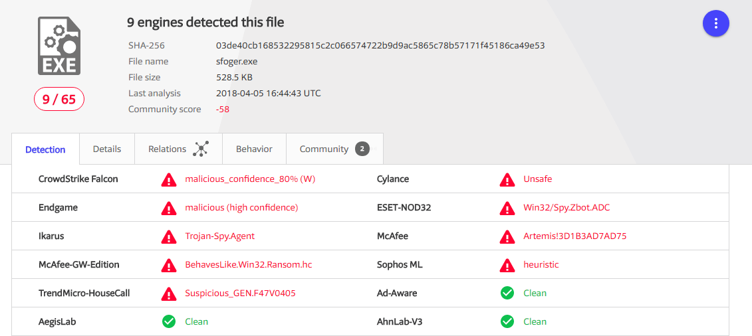Image resolution: width=752 pixels, height=336 pixels.
Task: Click the AhnLab-V3 green checkmark icon
Action: pos(507,321)
